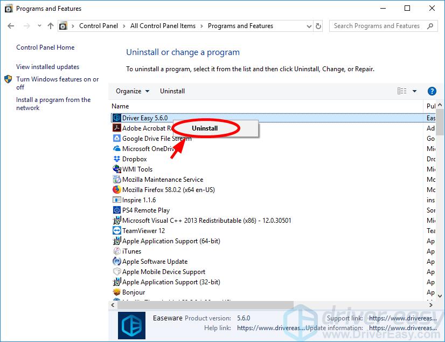Click the TeamViewer 12 icon
Image resolution: width=445 pixels, height=342 pixels.
[117, 230]
